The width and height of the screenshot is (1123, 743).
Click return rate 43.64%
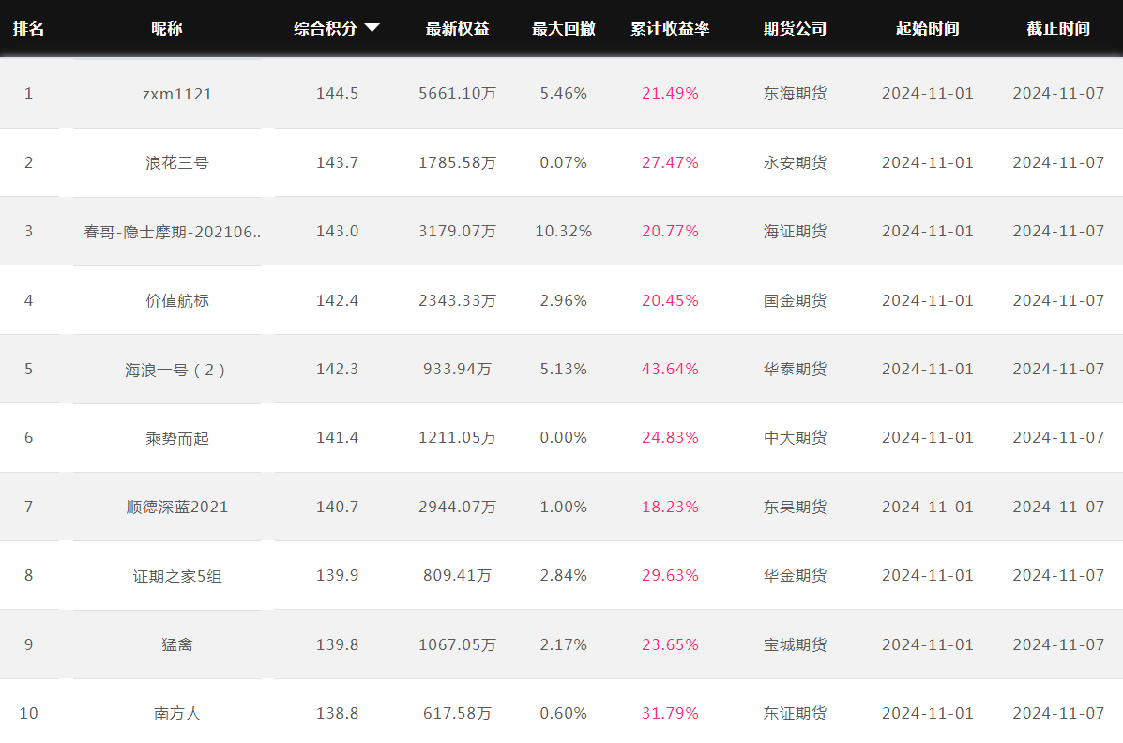pos(670,369)
